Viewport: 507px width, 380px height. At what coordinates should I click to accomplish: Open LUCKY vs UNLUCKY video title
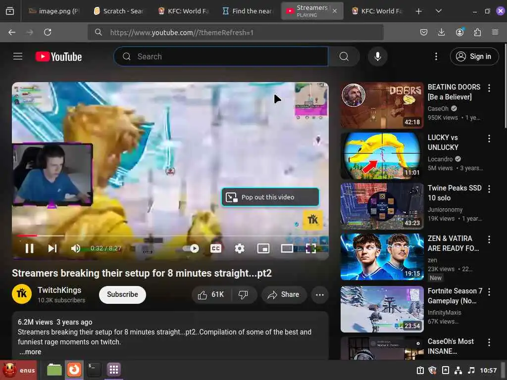click(x=443, y=142)
